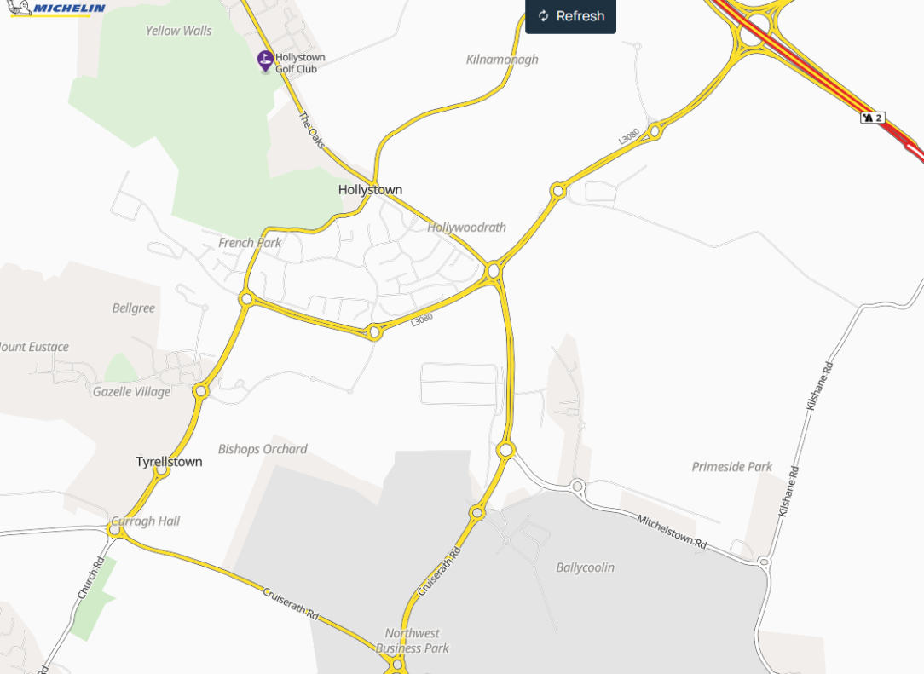924x674 pixels.
Task: Select the Ballycoolin area label
Action: (x=585, y=567)
